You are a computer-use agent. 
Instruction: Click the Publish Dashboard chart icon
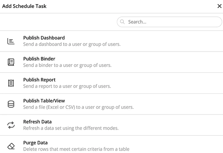[x=11, y=41]
